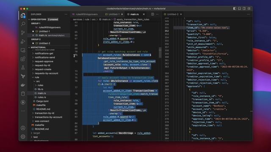Collapse the Open Editors section
Screen dimensions: 271x152
coord(29,19)
